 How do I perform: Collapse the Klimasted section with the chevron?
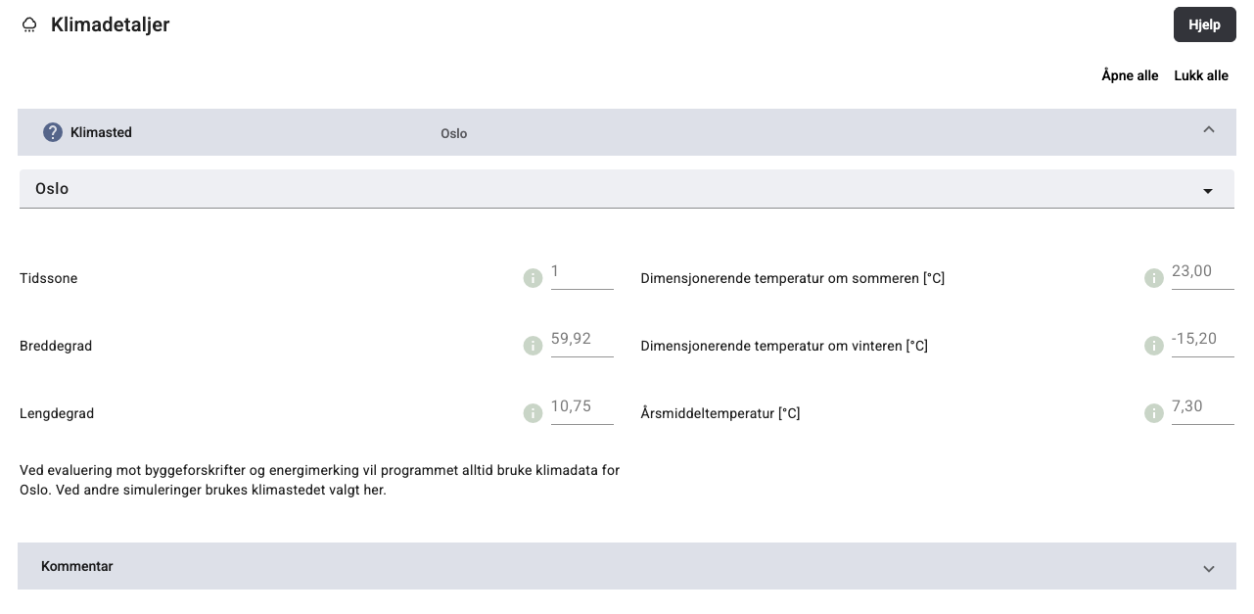pos(1208,130)
